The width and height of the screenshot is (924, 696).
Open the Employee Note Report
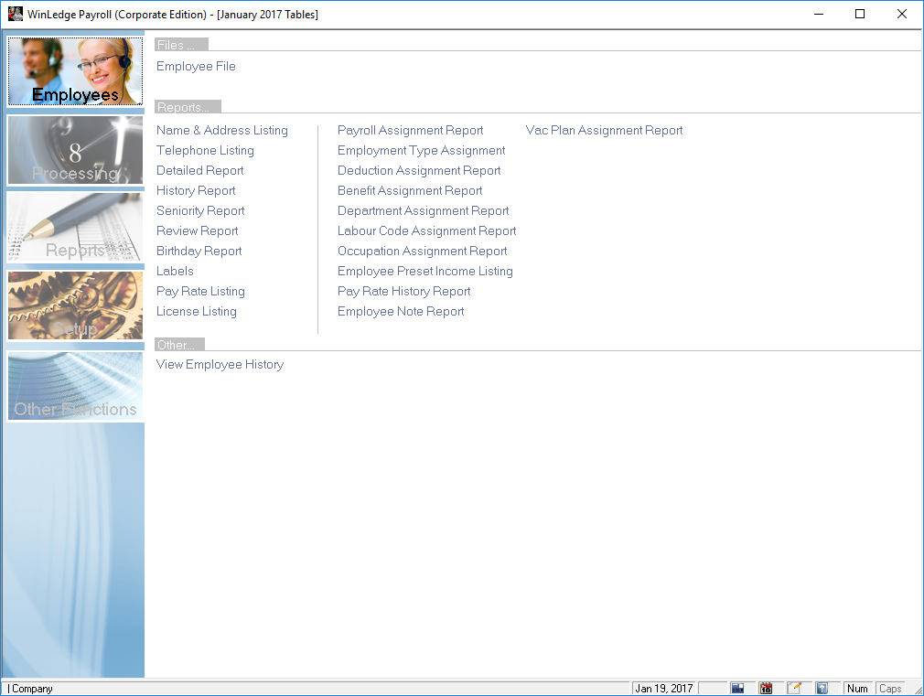click(x=401, y=311)
